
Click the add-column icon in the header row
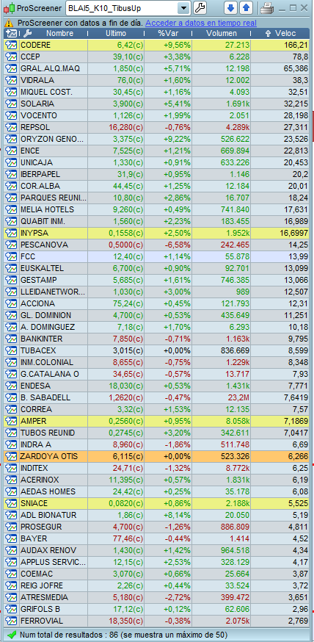[x=12, y=34]
